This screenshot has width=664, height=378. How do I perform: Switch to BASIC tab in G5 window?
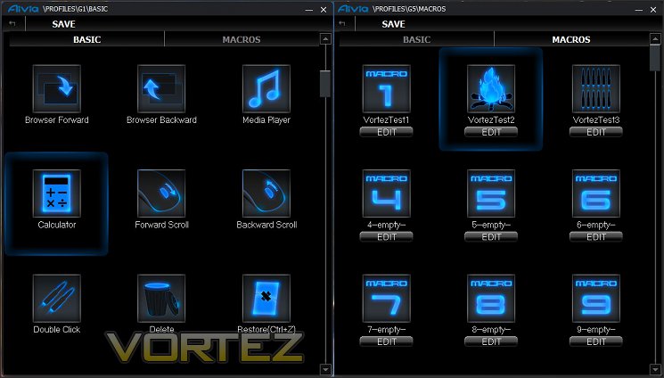(x=417, y=39)
